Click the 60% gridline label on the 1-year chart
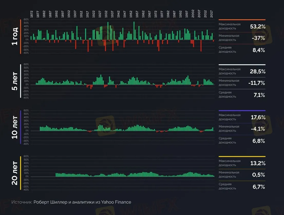The height and width of the screenshot is (215, 284). (26, 19)
